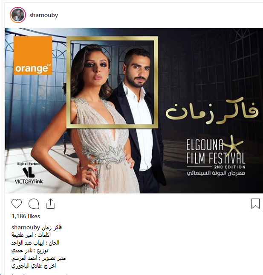Click the sharnouby username in the caption
Image resolution: width=263 pixels, height=275 pixels.
26,228
